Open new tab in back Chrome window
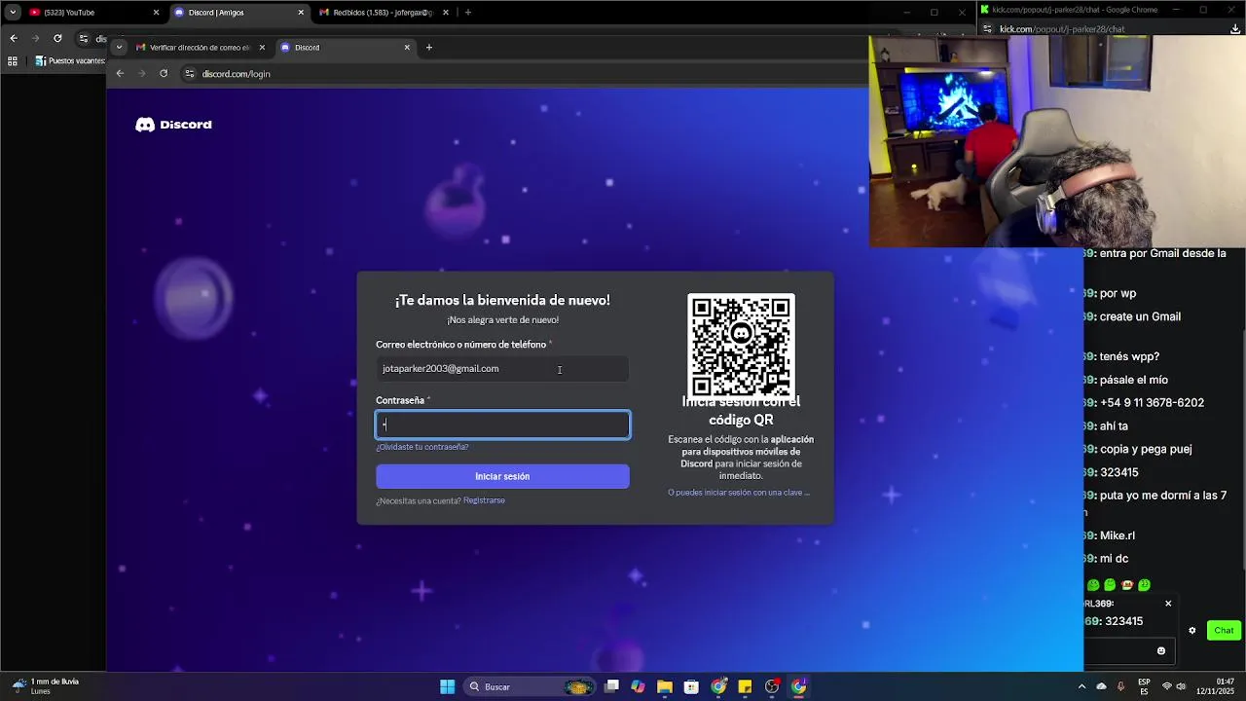 point(468,13)
